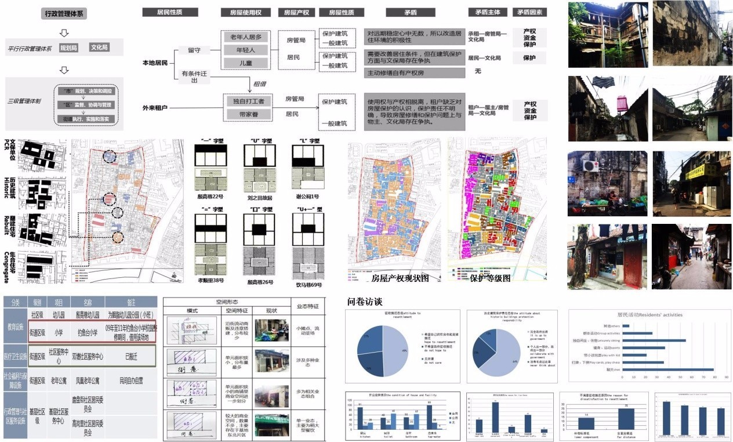Image resolution: width=733 pixels, height=442 pixels.
Task: Click the 文化局 label box
Action: tap(99, 48)
